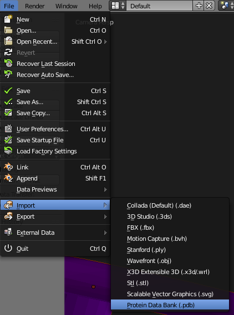Open the File menu
This screenshot has width=234, height=315.
pos(9,6)
